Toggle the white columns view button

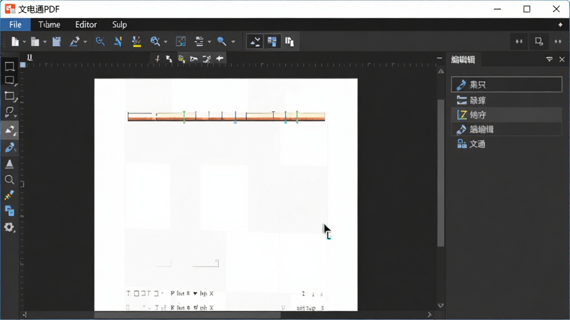click(289, 41)
